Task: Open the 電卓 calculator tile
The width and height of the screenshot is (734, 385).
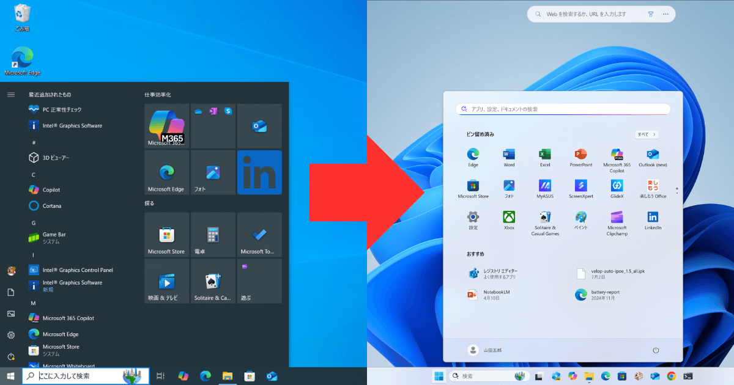Action: point(213,235)
